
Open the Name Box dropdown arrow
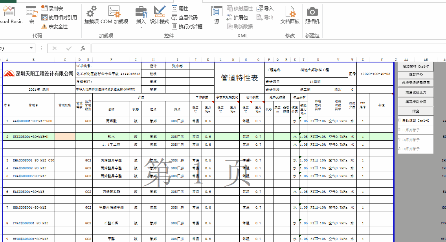31,48
